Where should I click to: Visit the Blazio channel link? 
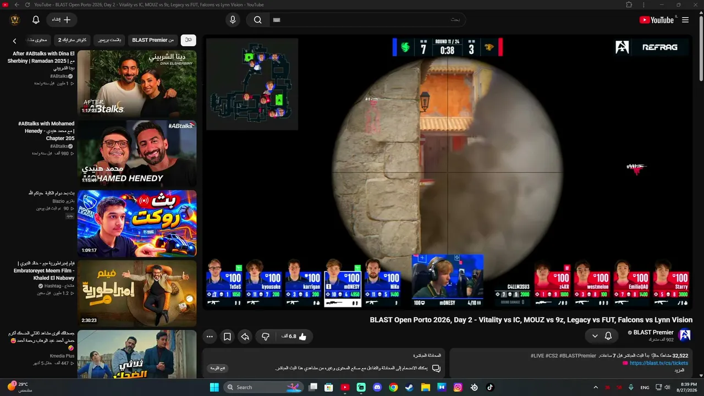(62, 201)
